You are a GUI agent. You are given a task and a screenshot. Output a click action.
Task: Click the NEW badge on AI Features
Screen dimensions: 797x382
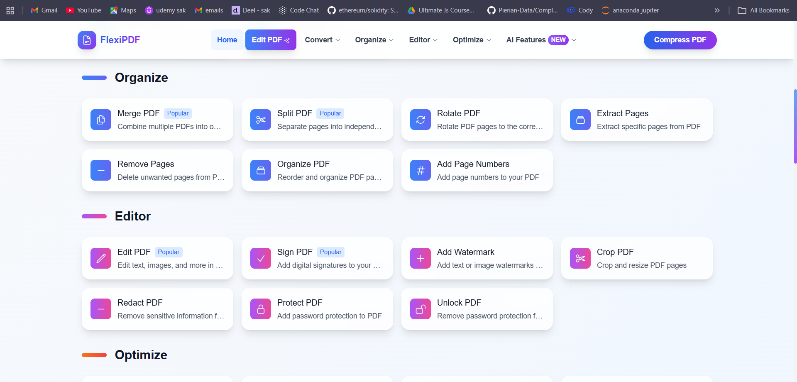(558, 40)
